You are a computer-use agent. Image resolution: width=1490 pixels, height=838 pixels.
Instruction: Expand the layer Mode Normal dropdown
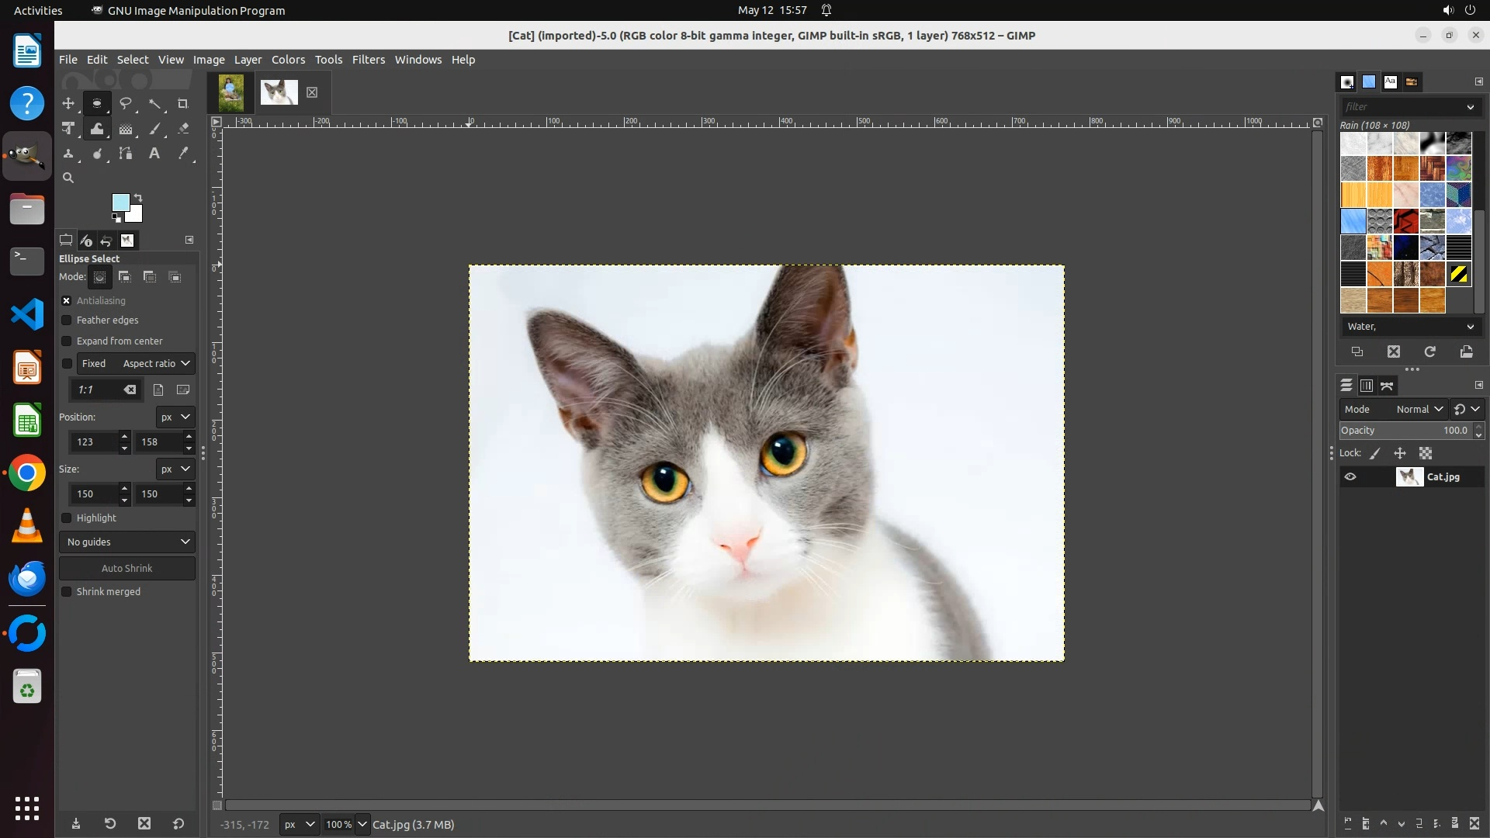click(1419, 410)
